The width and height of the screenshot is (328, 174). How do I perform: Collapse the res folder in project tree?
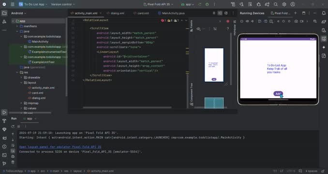click(x=17, y=72)
